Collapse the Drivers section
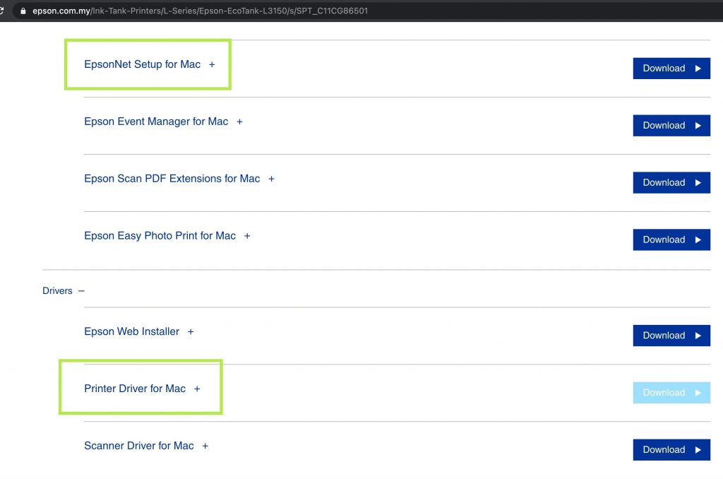The image size is (723, 479). point(81,291)
